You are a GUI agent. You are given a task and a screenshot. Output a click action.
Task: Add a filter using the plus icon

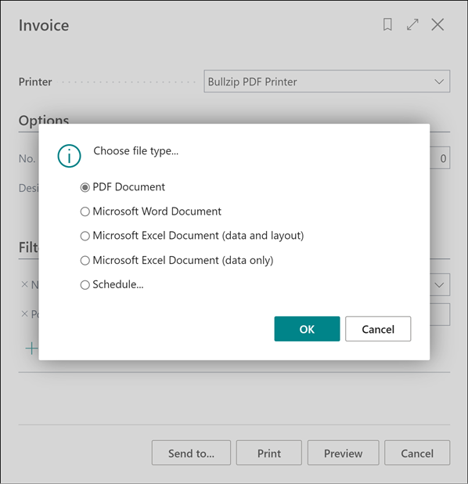[x=31, y=349]
